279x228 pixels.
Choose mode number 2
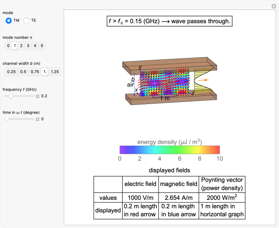click(21, 46)
